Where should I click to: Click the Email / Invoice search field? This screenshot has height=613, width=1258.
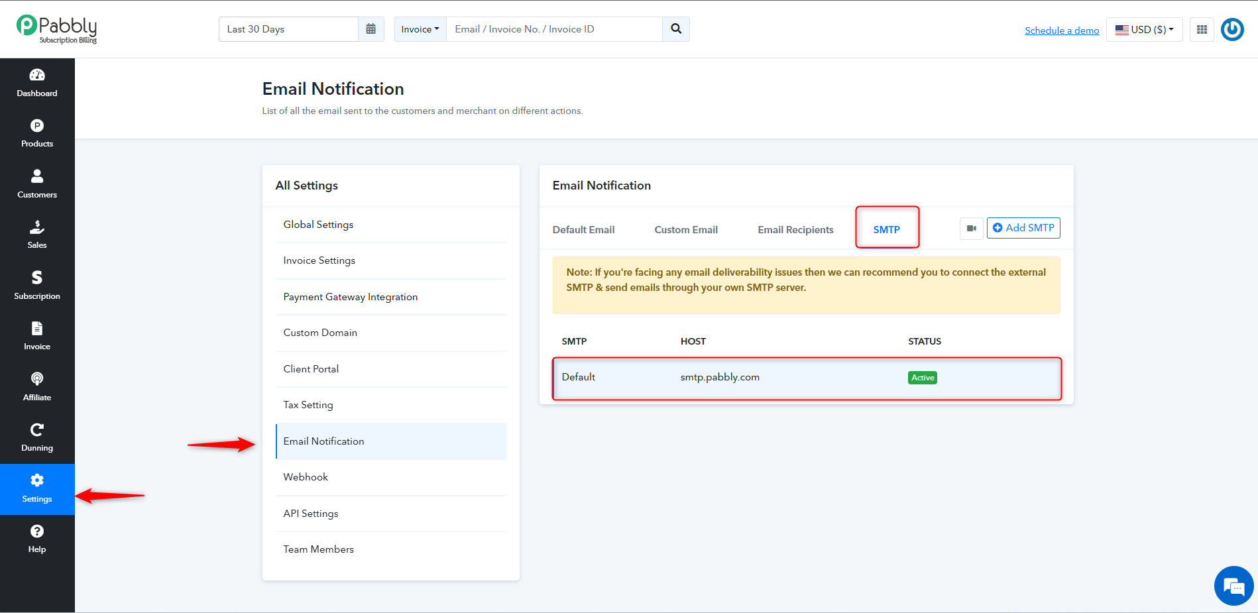click(554, 29)
